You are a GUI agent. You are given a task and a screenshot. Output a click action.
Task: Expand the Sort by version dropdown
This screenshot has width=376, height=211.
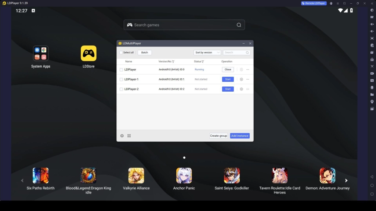click(207, 52)
